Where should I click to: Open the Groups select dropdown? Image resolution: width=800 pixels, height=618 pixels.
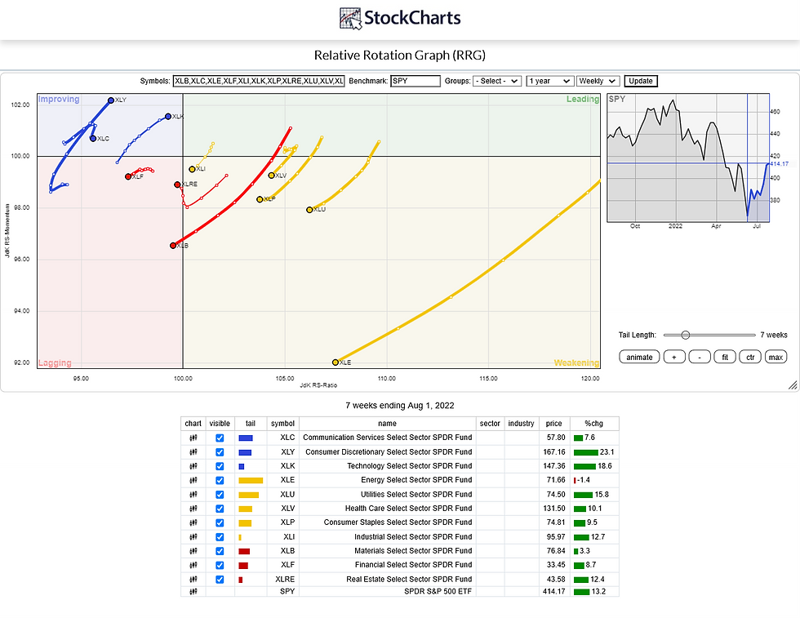(497, 81)
